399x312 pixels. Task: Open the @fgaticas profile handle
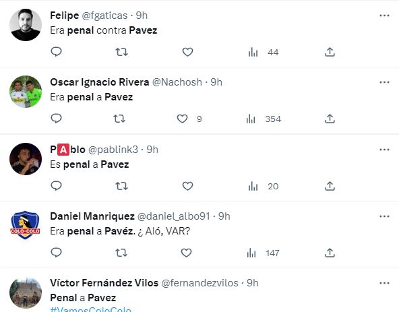104,15
